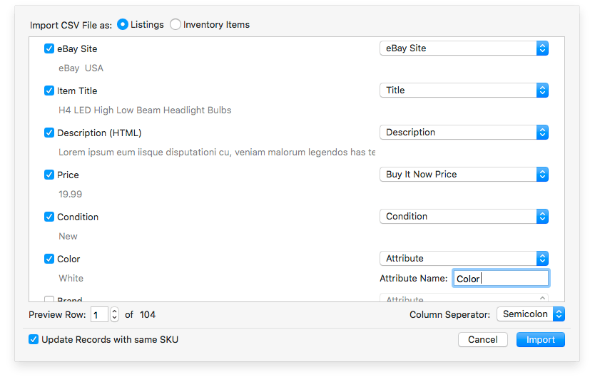
Task: Click the Cancel button
Action: pos(483,340)
